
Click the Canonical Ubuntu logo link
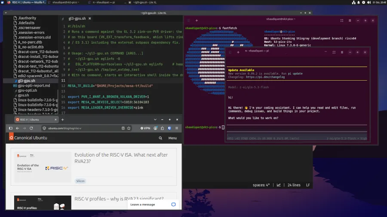28,137
